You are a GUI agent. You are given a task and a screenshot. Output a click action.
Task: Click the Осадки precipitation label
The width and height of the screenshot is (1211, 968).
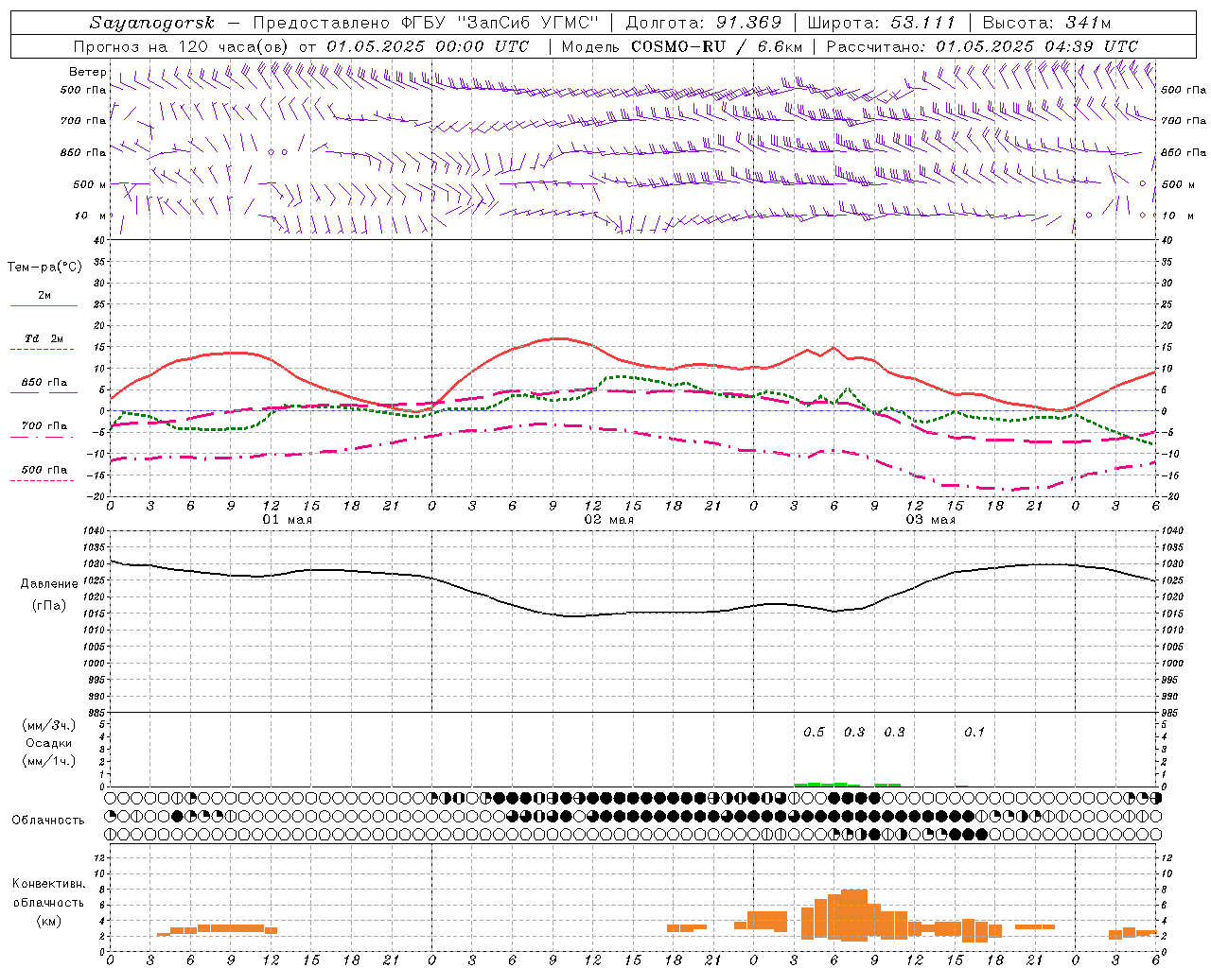47,743
